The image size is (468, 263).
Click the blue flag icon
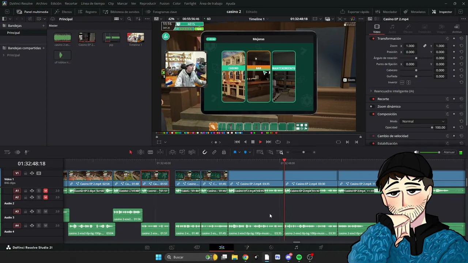click(235, 152)
